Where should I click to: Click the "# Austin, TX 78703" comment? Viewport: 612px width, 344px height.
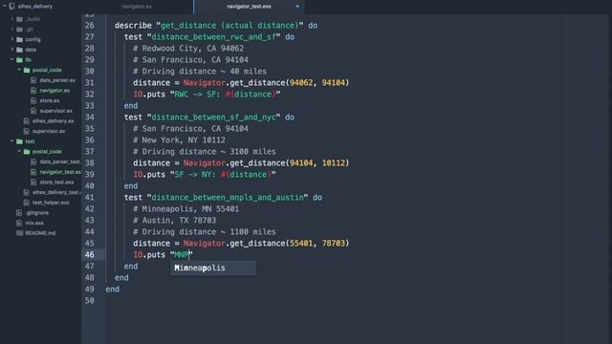174,221
